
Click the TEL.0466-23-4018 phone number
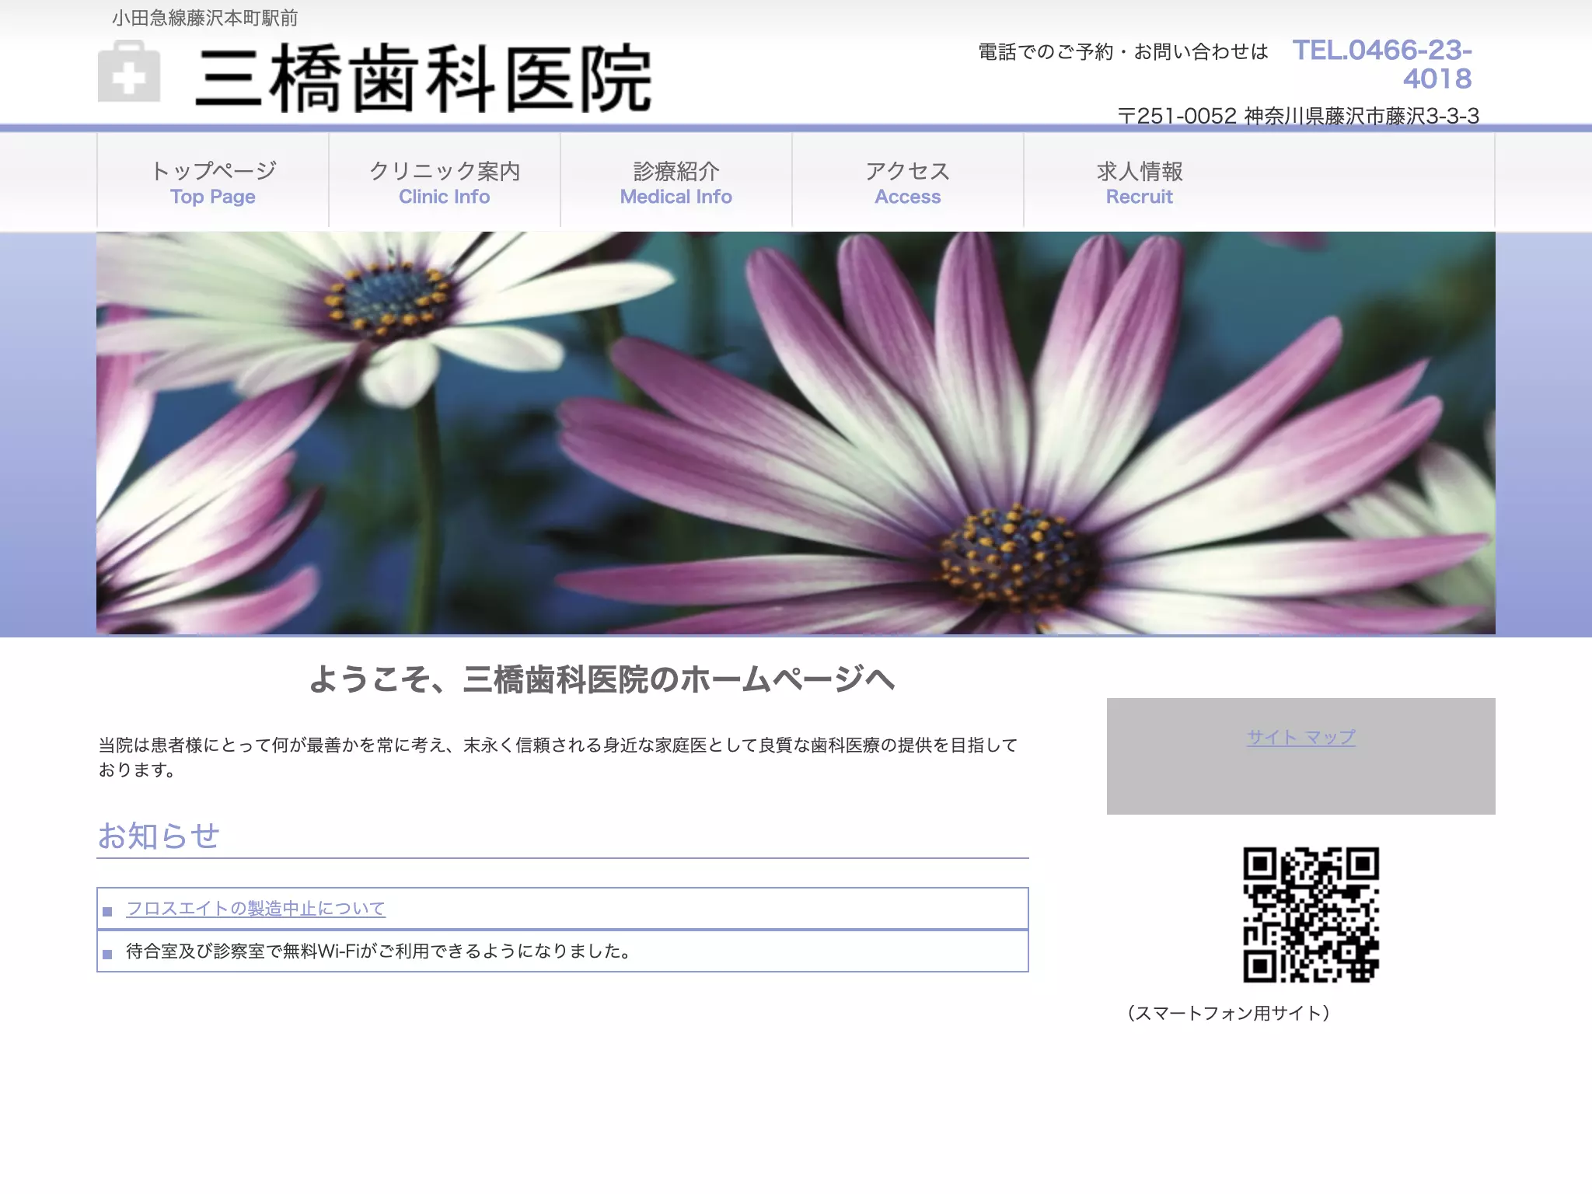pyautogui.click(x=1382, y=64)
